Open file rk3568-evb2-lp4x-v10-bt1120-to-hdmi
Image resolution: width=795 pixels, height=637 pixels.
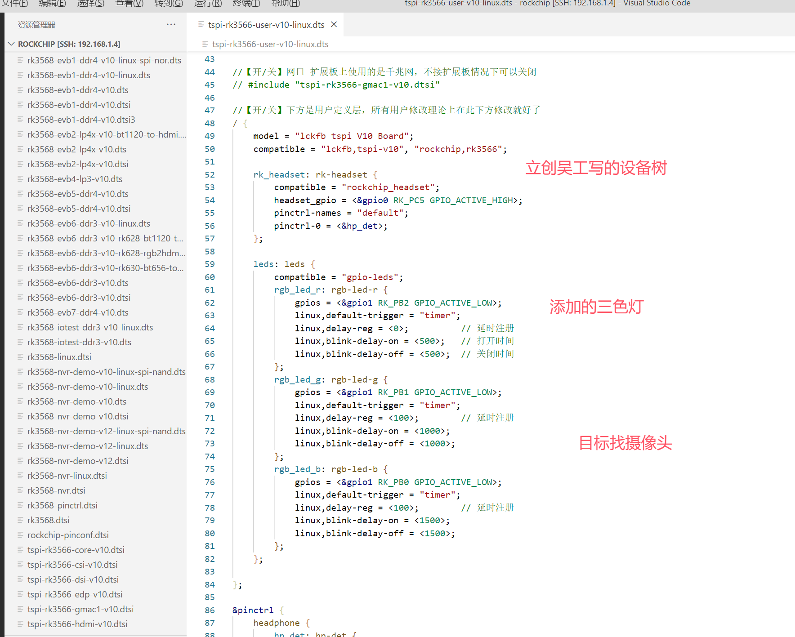pos(107,134)
